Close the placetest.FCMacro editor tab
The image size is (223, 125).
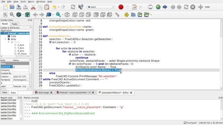coord(131,93)
